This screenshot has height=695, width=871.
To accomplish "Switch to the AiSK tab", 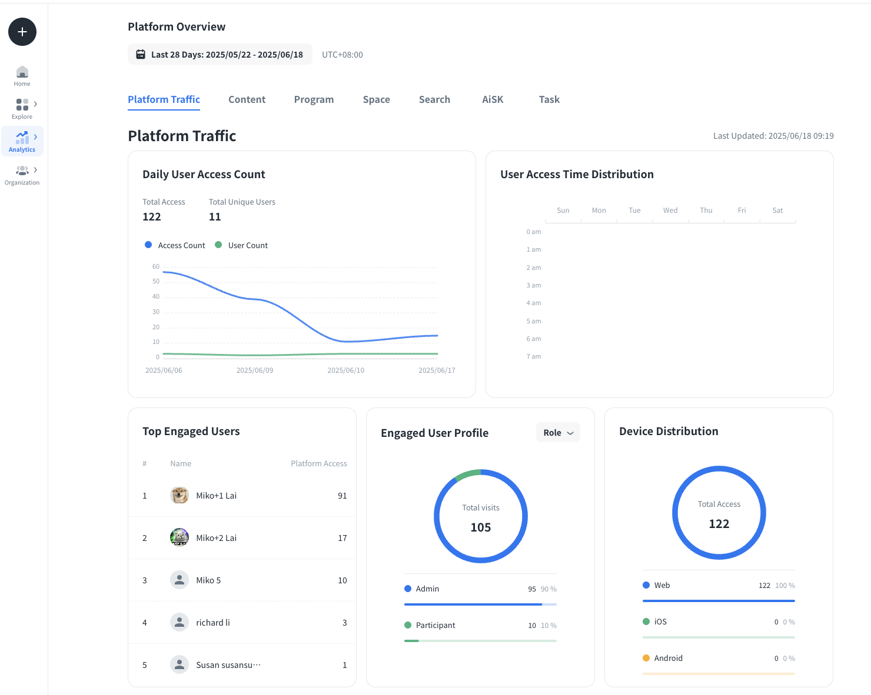I will point(493,100).
